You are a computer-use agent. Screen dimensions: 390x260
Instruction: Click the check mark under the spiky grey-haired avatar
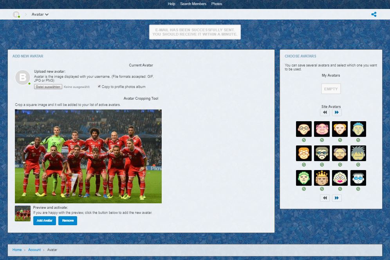pyautogui.click(x=358, y=165)
